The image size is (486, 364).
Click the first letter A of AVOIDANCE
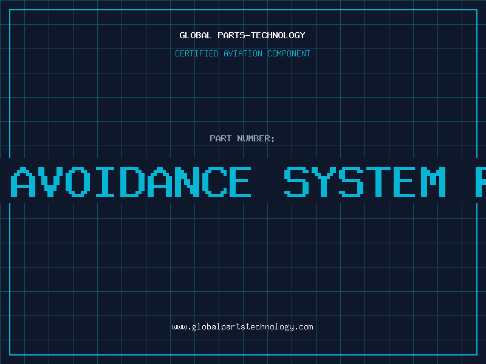pyautogui.click(x=25, y=182)
